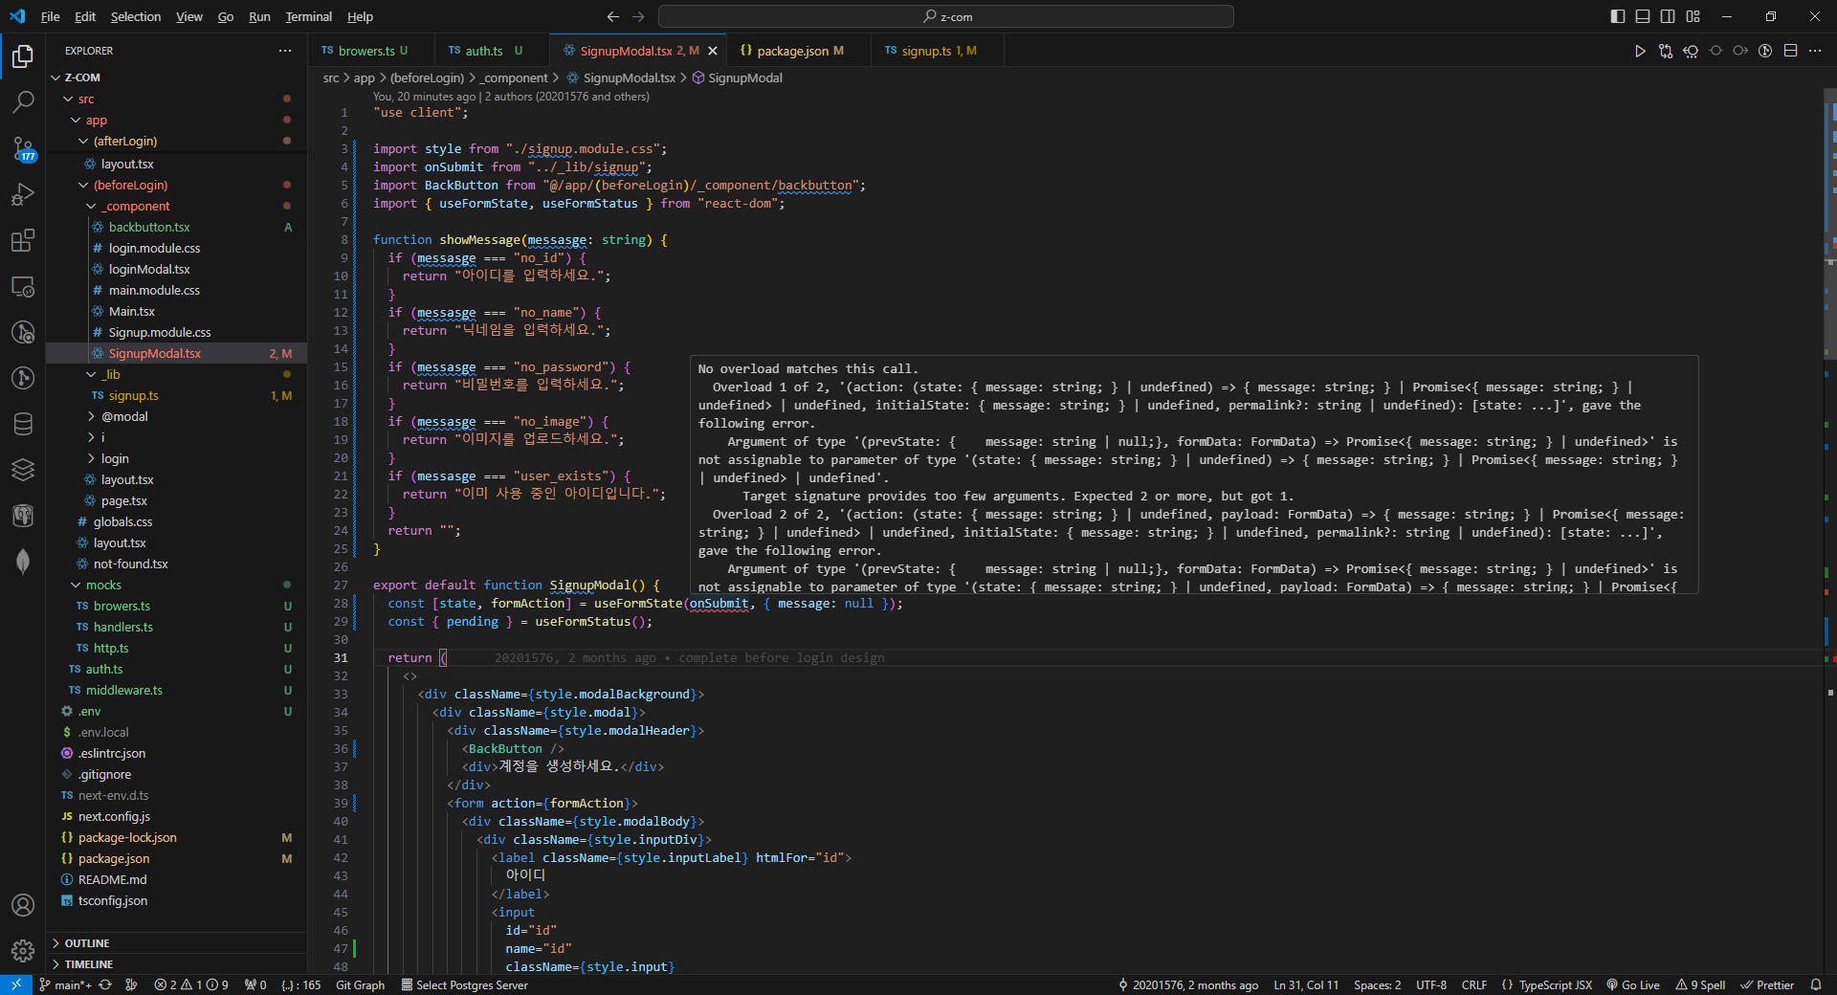Click the Git Graph circular icon in the editor toolbar
The image size is (1837, 995).
pos(1765,51)
